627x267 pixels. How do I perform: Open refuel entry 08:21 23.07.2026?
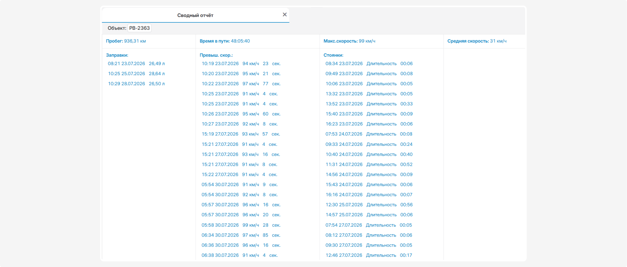click(136, 64)
